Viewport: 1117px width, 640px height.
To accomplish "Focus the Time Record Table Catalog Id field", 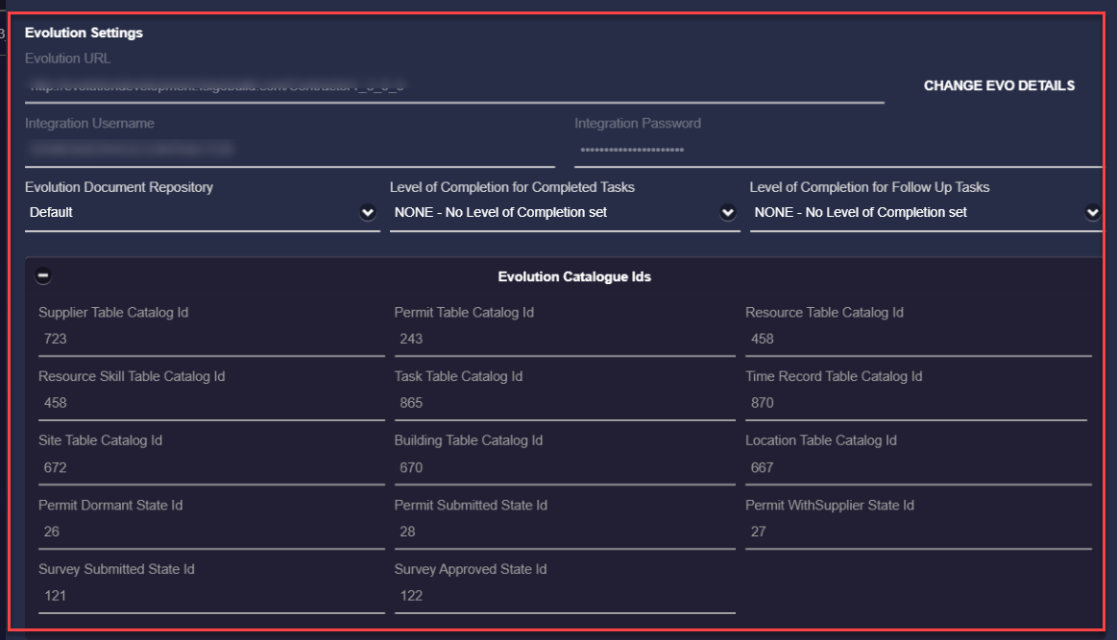I will pyautogui.click(x=915, y=403).
